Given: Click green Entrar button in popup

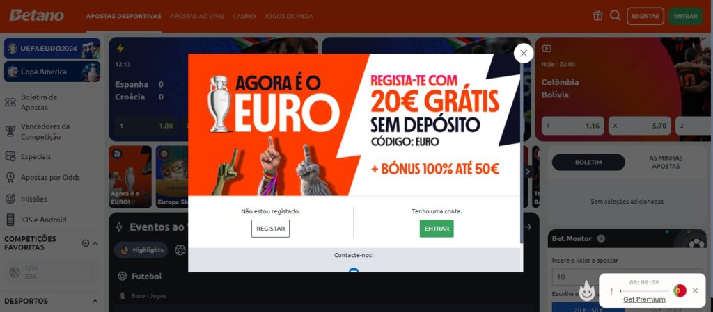Looking at the screenshot, I should coord(437,229).
